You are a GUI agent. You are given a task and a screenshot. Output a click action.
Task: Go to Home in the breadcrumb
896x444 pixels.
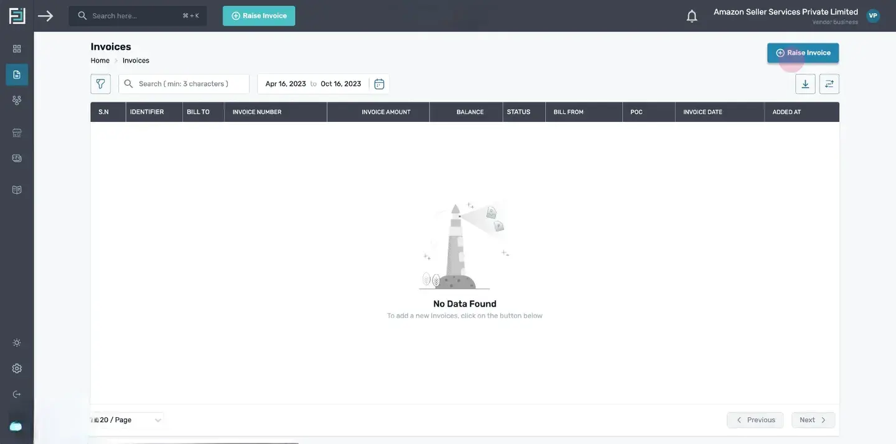click(x=100, y=60)
